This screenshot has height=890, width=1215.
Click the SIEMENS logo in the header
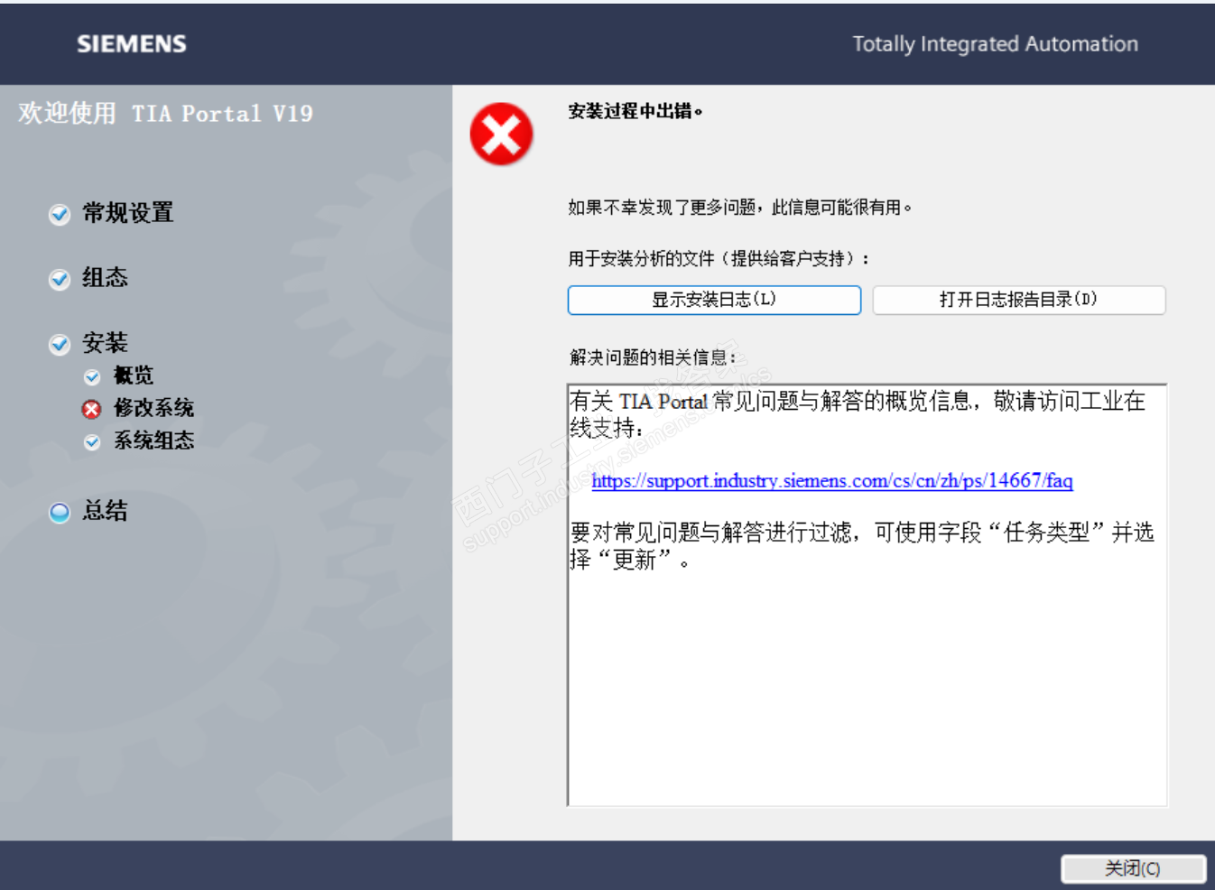click(132, 43)
